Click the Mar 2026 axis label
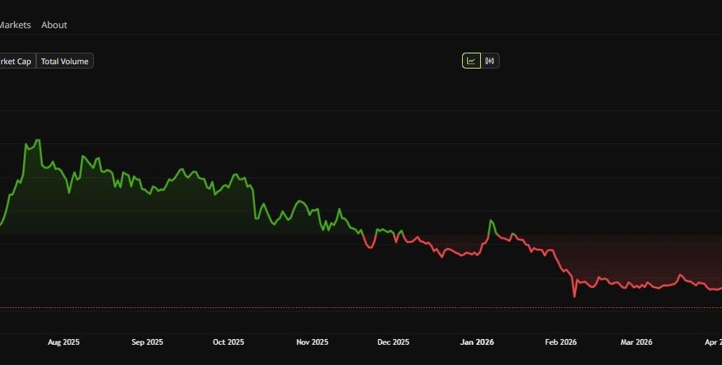Image resolution: width=722 pixels, height=365 pixels. point(636,342)
